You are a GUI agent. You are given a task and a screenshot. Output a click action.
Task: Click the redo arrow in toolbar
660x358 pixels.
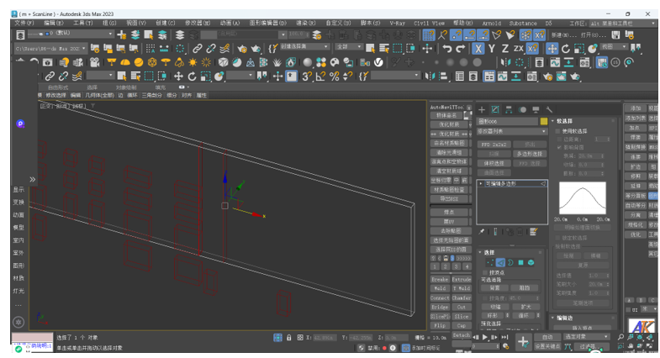460,49
